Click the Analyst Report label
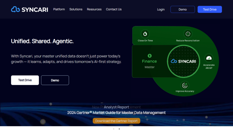 pos(116,107)
